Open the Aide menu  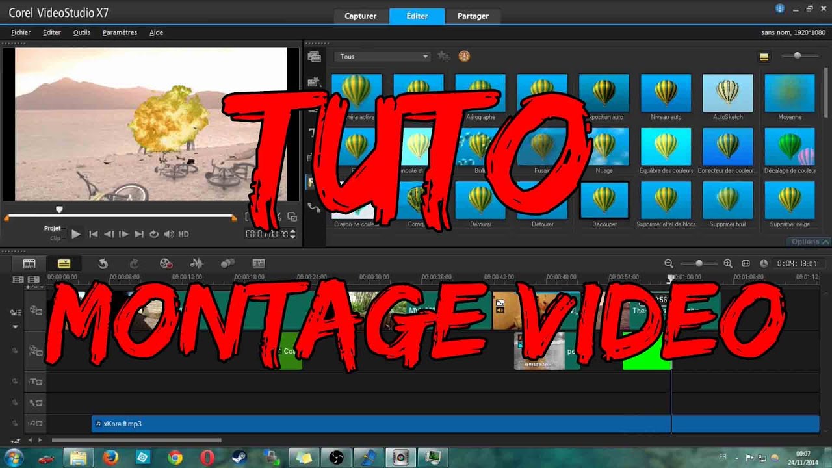pos(156,32)
